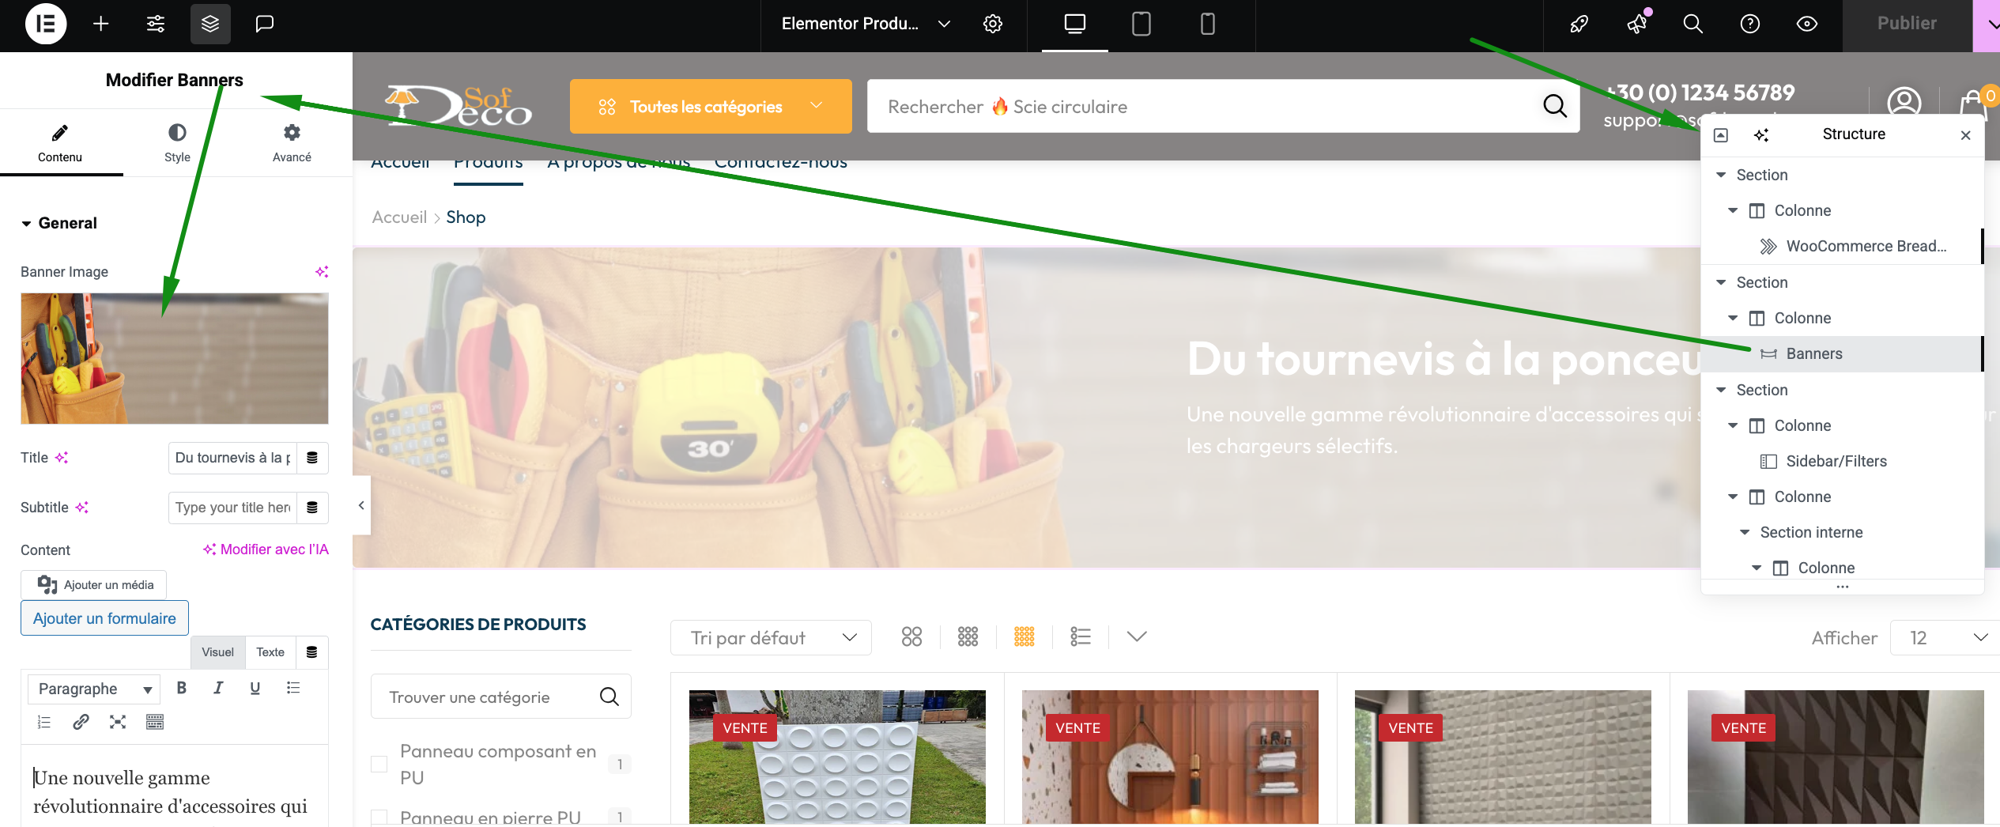The height and width of the screenshot is (827, 2000).
Task: Open Toutes les catégories dropdown
Action: (x=711, y=106)
